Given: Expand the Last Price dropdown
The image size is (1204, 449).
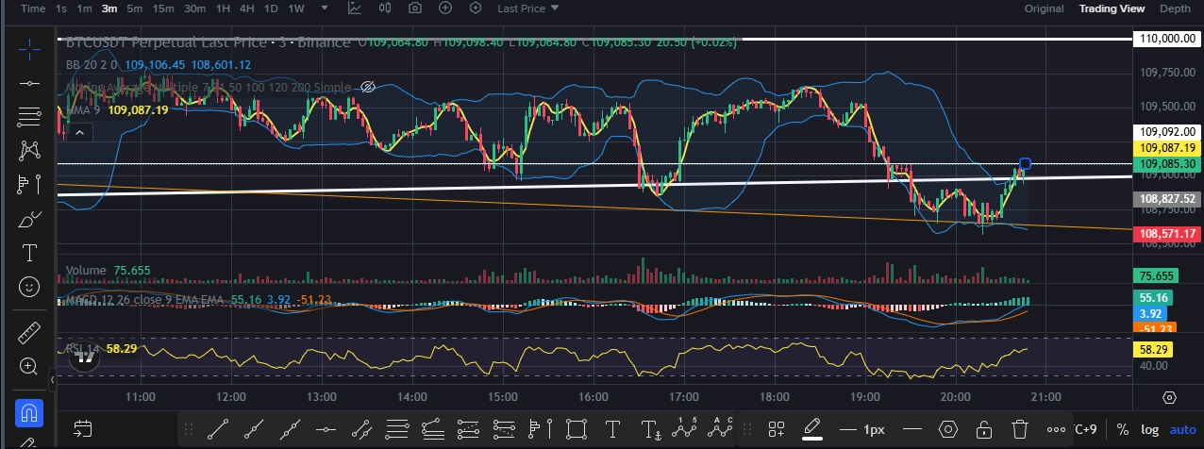Looking at the screenshot, I should click(528, 8).
